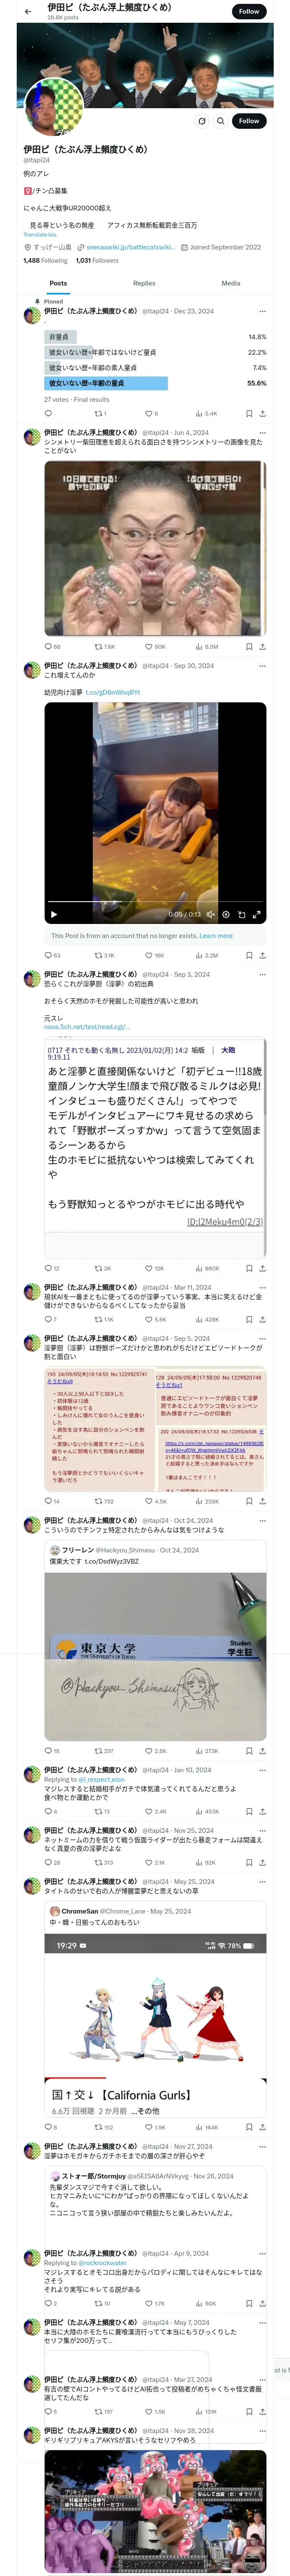Open Grok profile summary icon beside Follow
The height and width of the screenshot is (2576, 290).
click(202, 121)
